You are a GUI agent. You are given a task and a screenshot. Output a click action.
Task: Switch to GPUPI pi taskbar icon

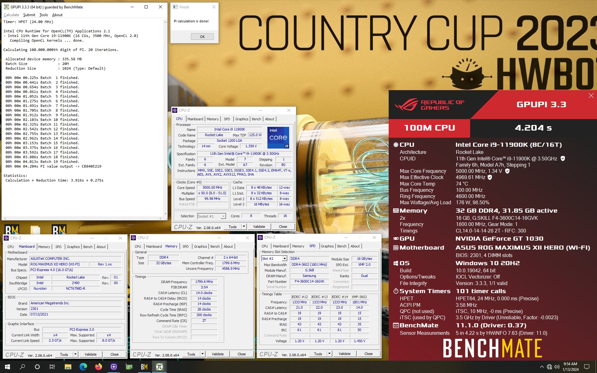click(159, 367)
